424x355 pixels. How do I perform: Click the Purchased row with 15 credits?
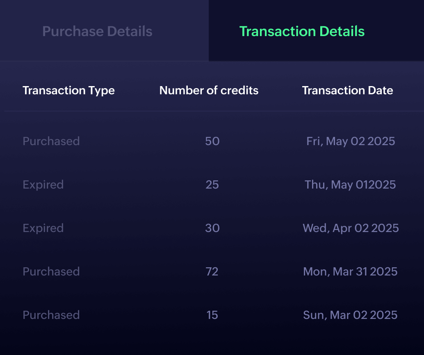pos(51,315)
